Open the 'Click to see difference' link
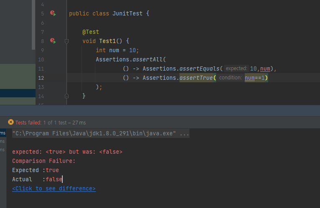The height and width of the screenshot is (208, 320). click(x=54, y=188)
